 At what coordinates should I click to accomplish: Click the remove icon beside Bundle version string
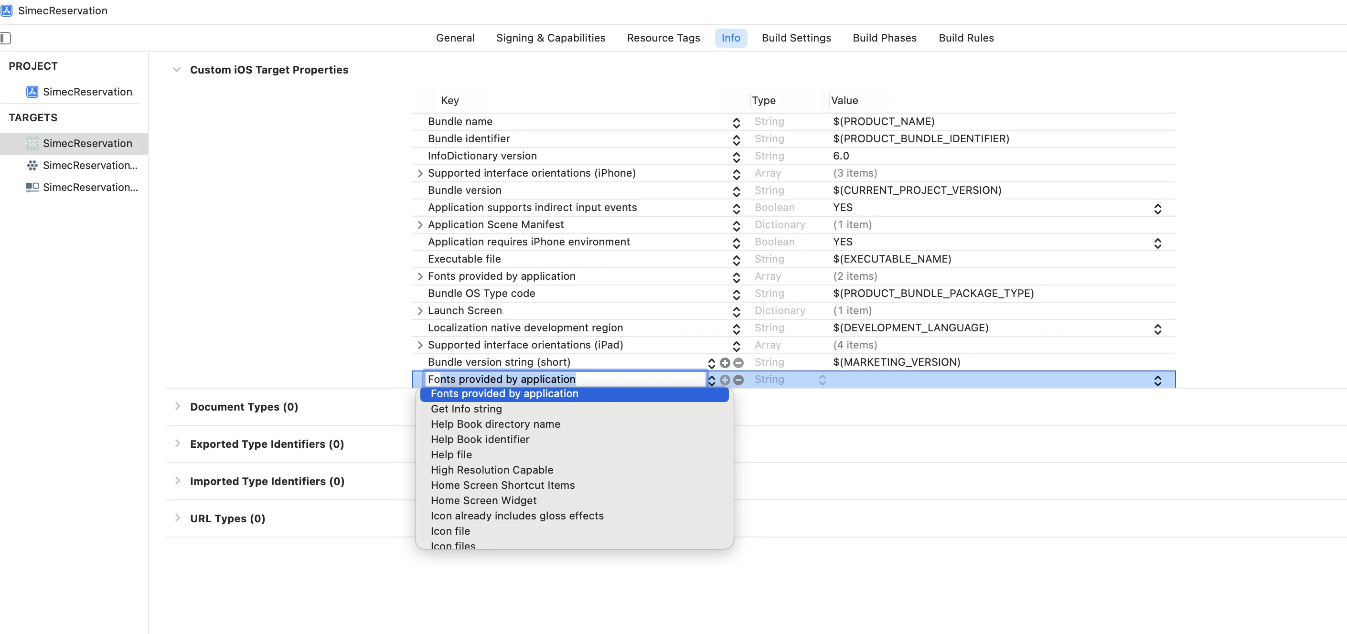click(738, 363)
